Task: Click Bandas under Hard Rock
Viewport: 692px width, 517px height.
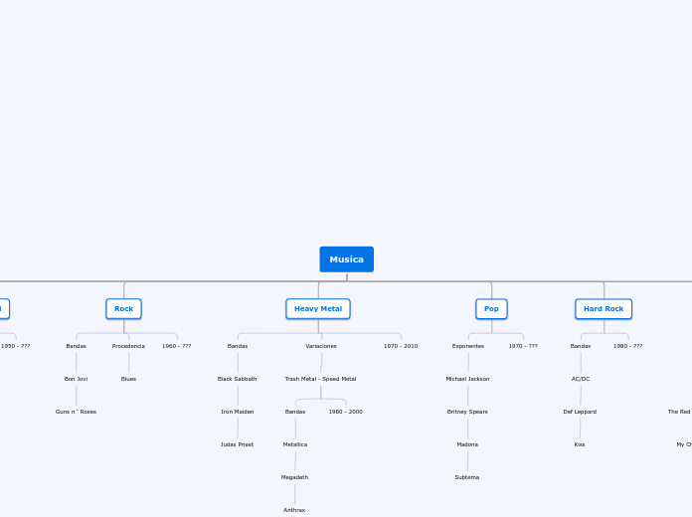Action: (x=581, y=346)
